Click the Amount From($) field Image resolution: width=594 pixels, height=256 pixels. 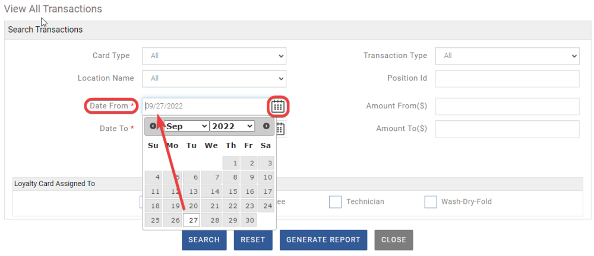click(507, 107)
